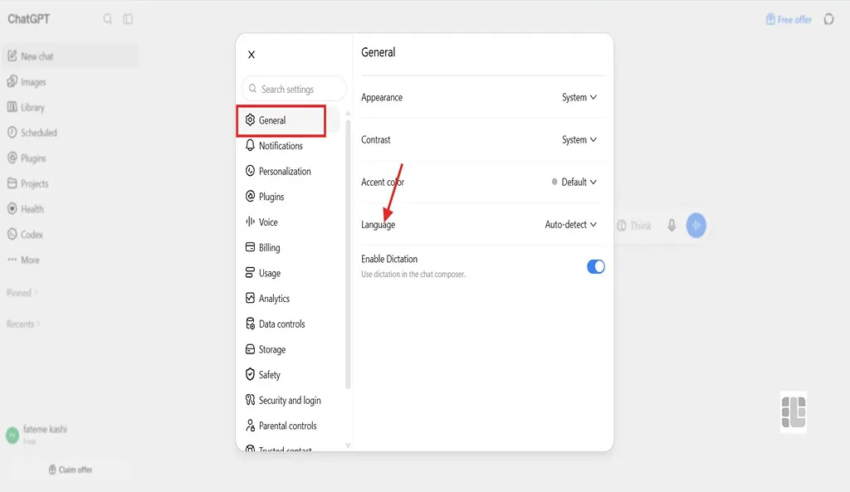Open the Accent color Default dropdown
The image size is (850, 492).
point(574,182)
